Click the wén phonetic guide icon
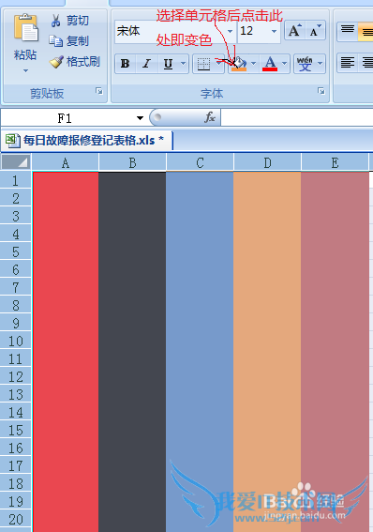Screen dimensions: 373x532 pyautogui.click(x=305, y=64)
